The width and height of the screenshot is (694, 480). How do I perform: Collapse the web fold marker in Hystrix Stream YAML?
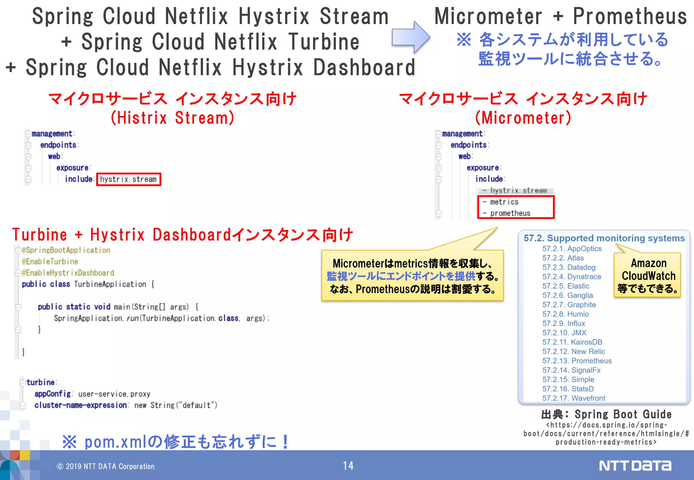point(28,157)
